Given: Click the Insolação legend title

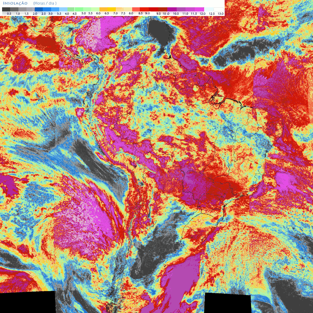Looking at the screenshot, I should click(x=15, y=3).
